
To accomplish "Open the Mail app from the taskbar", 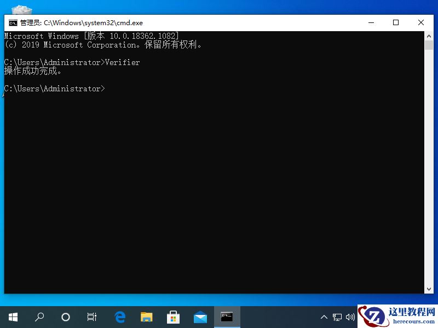I will [200, 317].
